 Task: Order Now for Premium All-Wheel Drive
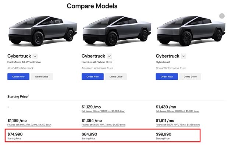92,77
